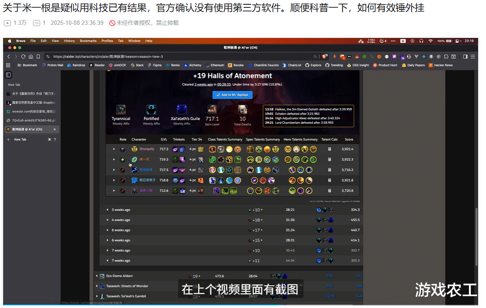Open the History menu
The width and height of the screenshot is (486, 308).
click(x=69, y=41)
